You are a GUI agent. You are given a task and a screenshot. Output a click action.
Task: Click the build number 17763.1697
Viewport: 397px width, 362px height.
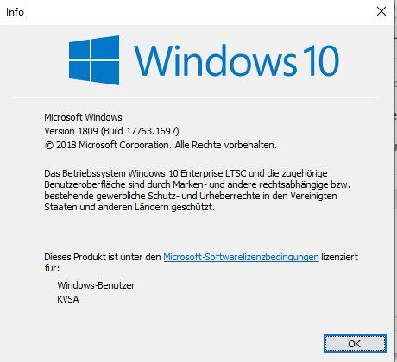click(x=152, y=131)
